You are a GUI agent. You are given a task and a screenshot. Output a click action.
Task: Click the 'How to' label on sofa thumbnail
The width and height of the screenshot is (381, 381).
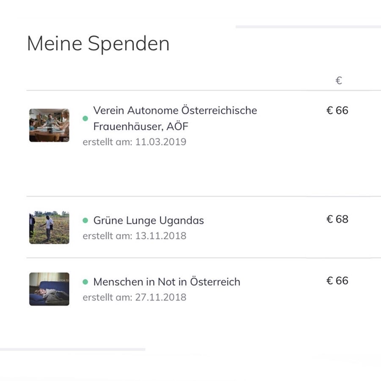64,280
